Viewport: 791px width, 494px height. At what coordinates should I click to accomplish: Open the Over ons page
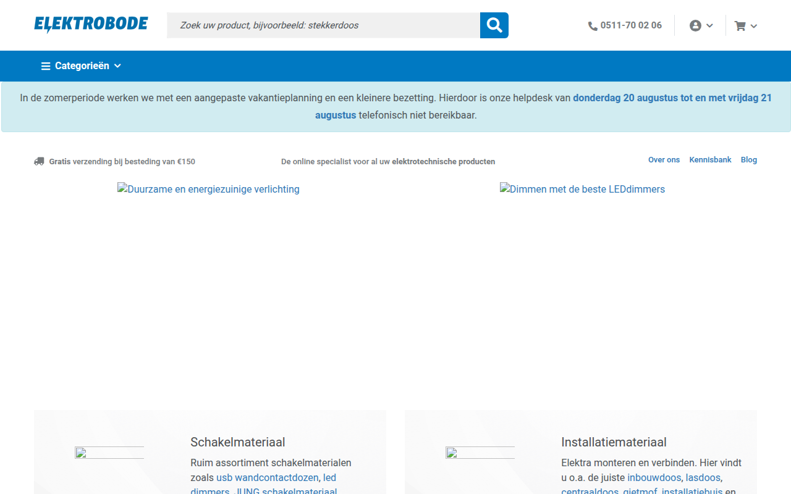(664, 160)
